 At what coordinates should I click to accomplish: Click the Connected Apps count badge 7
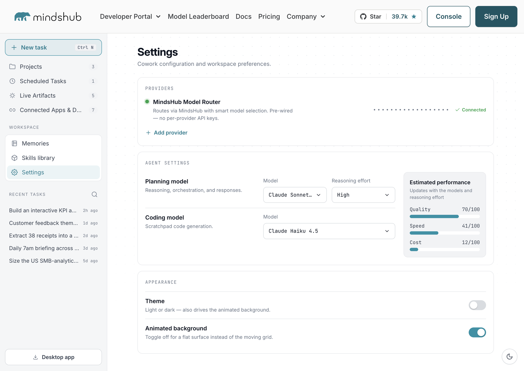(93, 110)
